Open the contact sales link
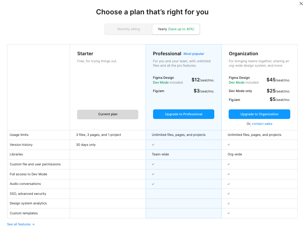Viewport: 305px width, 232px height. pos(262,124)
